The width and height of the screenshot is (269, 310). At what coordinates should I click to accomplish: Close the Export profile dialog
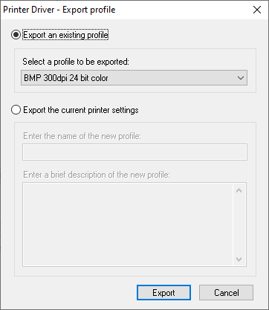[257, 10]
